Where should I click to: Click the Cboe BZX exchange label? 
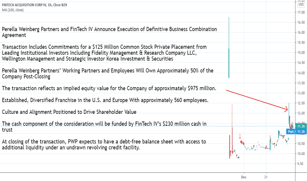(x=60, y=5)
